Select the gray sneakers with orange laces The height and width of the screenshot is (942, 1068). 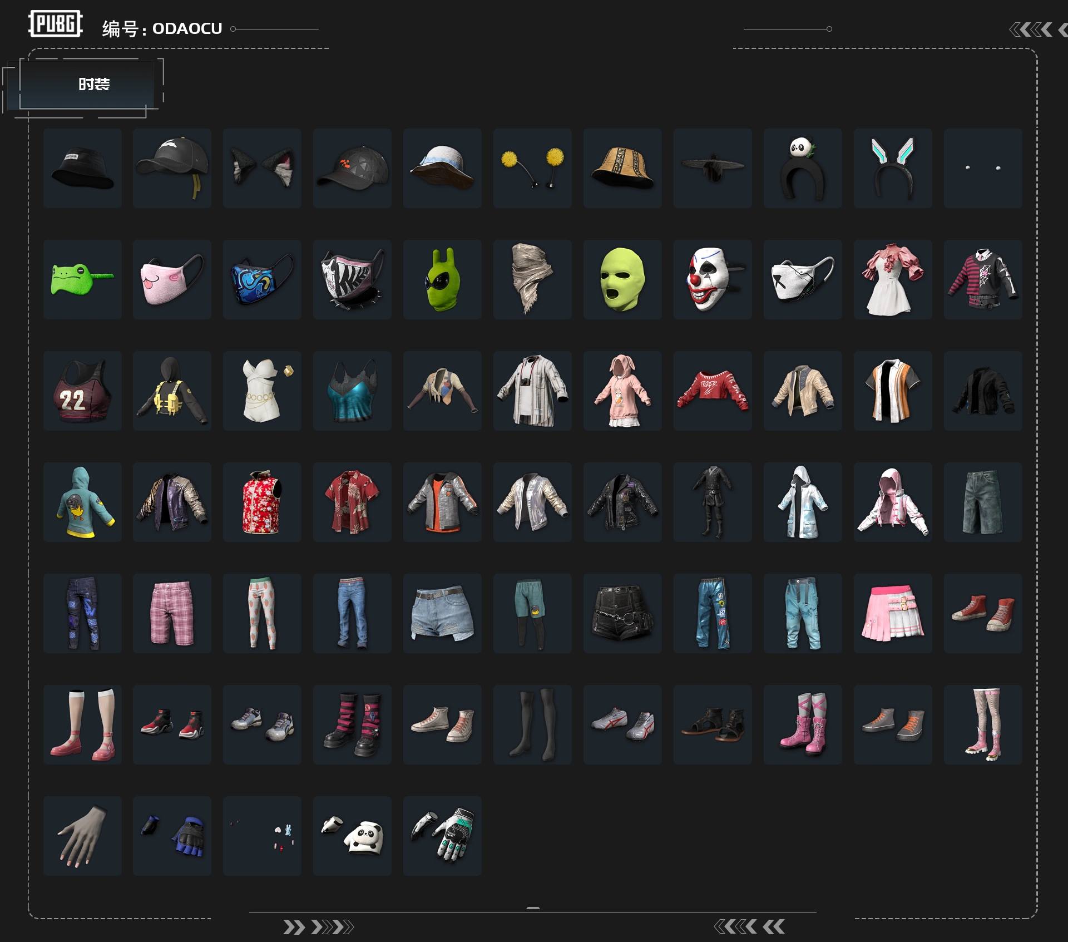coord(893,724)
